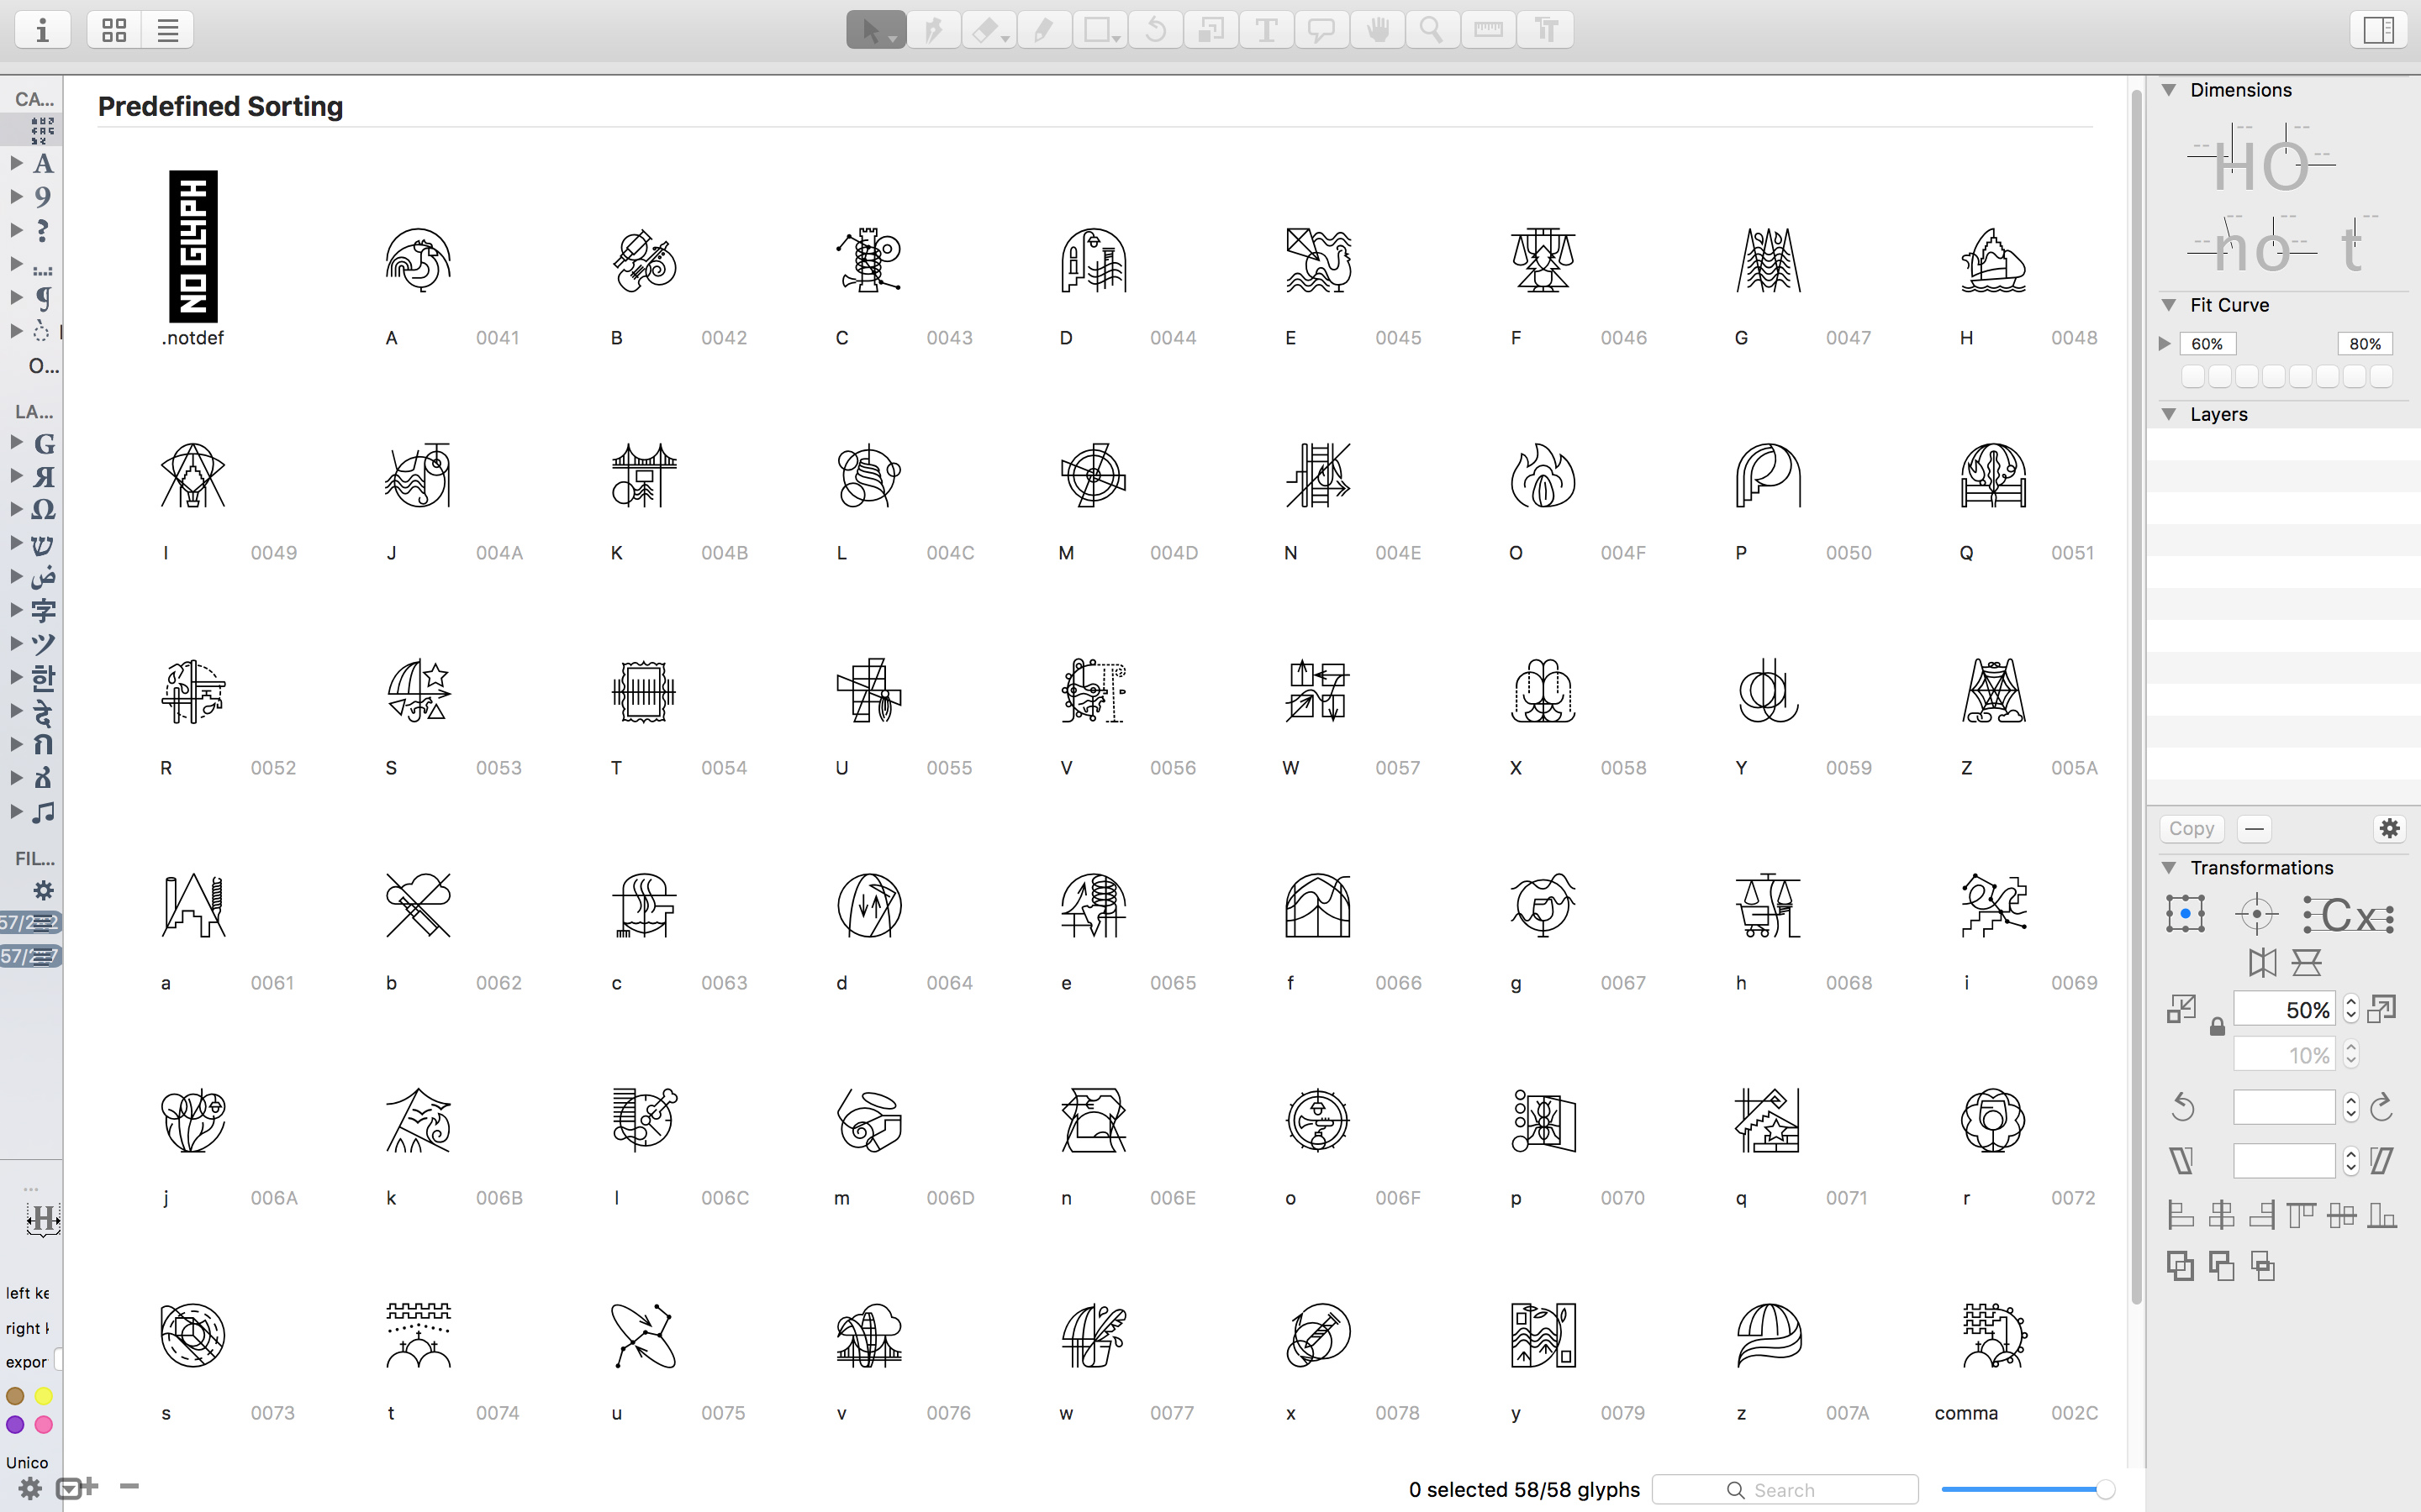This screenshot has height=1512, width=2421.
Task: Align bottom edges icon
Action: tap(2382, 1216)
